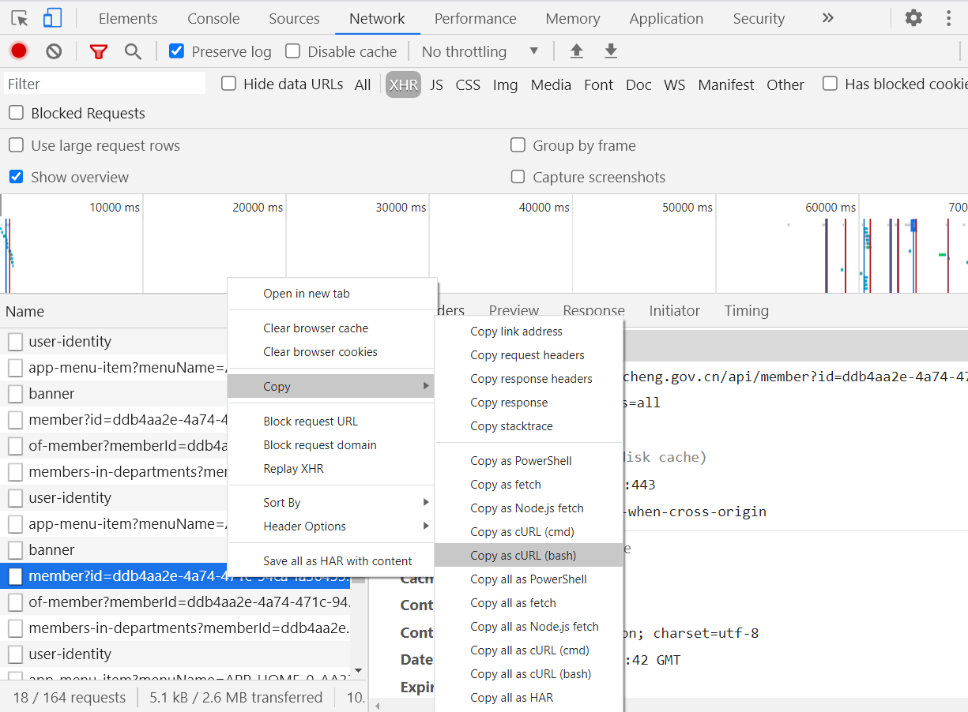This screenshot has height=712, width=968.
Task: Choose Copy as cURL (bash)
Action: (x=523, y=556)
